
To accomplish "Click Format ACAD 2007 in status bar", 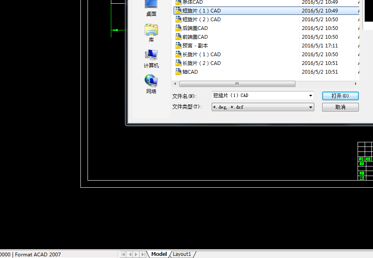I will coord(38,254).
